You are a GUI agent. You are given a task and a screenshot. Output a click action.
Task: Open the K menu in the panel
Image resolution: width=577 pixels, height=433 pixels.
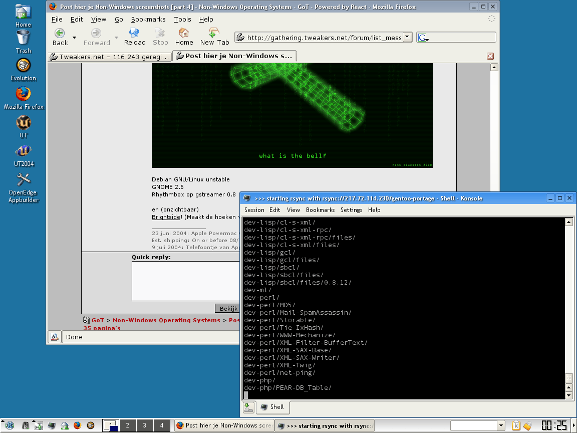click(x=9, y=425)
